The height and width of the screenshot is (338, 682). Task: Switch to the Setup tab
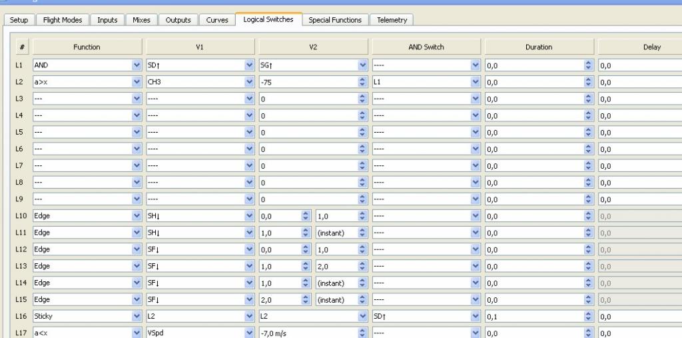pos(19,20)
